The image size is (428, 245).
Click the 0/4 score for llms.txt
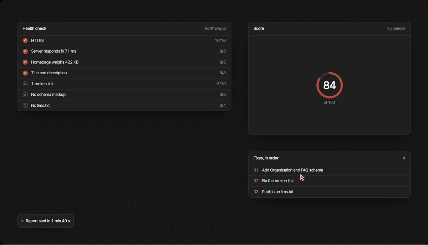coord(223,106)
